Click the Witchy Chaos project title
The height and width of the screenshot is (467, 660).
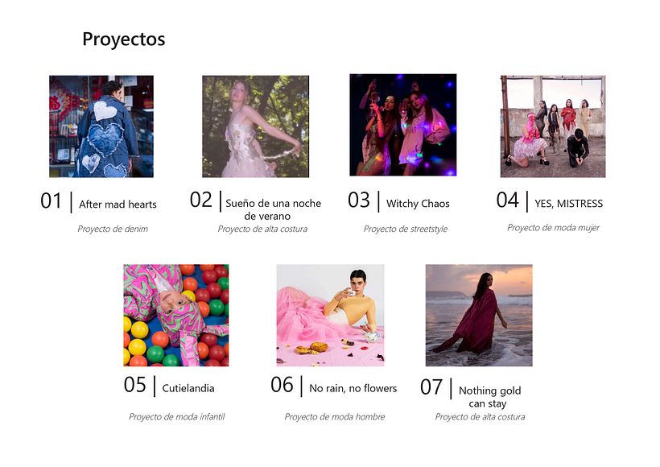point(418,204)
